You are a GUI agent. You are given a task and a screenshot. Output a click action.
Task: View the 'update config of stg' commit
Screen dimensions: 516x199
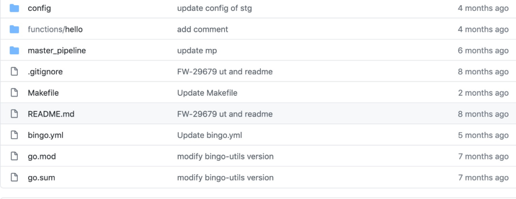pos(214,8)
